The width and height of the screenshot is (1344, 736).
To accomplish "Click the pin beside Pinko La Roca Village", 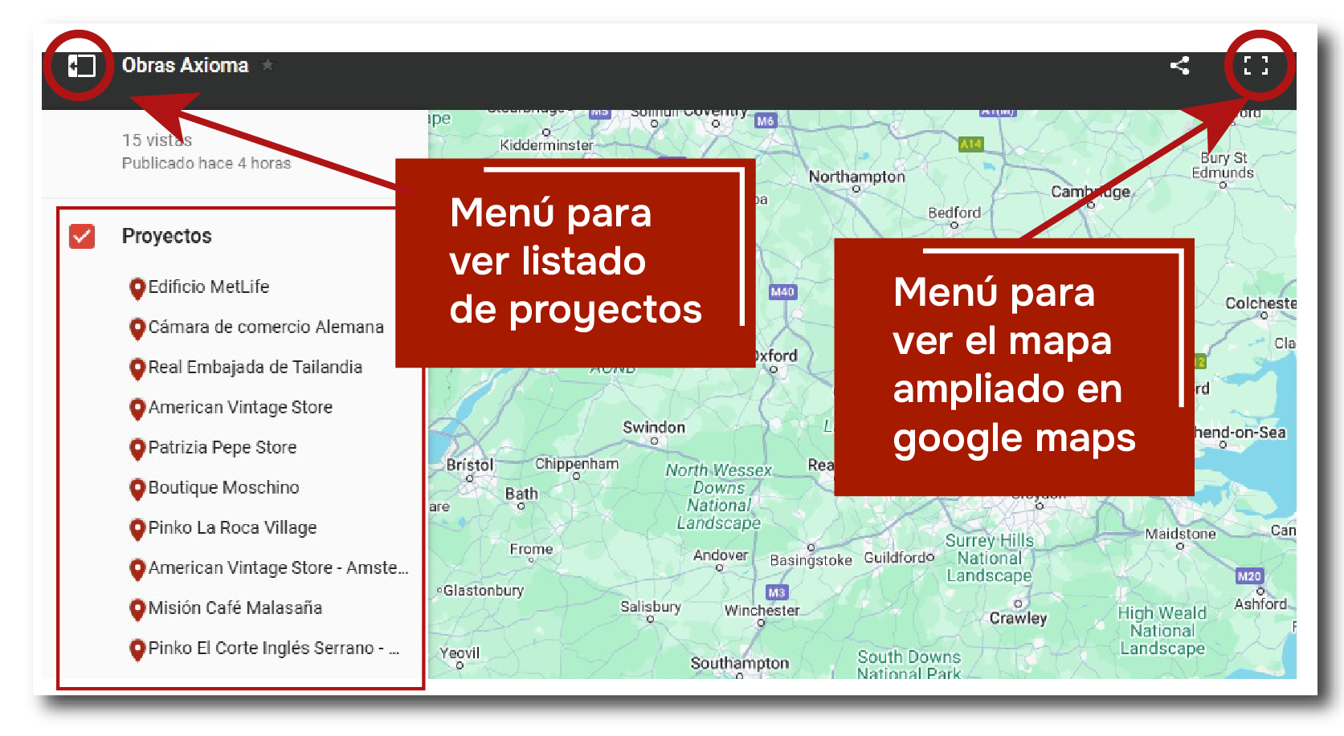I will [137, 529].
